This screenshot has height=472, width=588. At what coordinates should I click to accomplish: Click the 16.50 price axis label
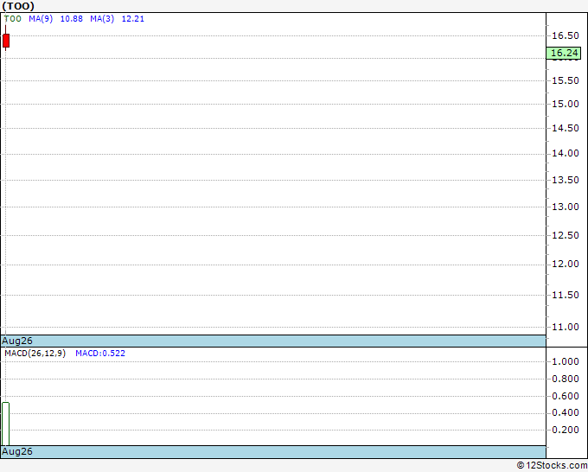click(x=566, y=35)
